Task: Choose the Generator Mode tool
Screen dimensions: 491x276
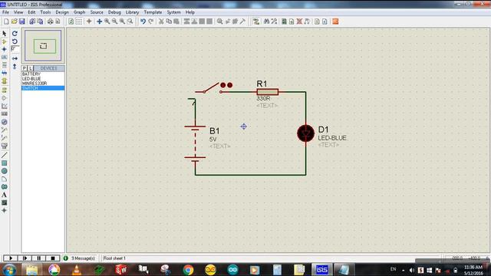Action: [x=5, y=122]
